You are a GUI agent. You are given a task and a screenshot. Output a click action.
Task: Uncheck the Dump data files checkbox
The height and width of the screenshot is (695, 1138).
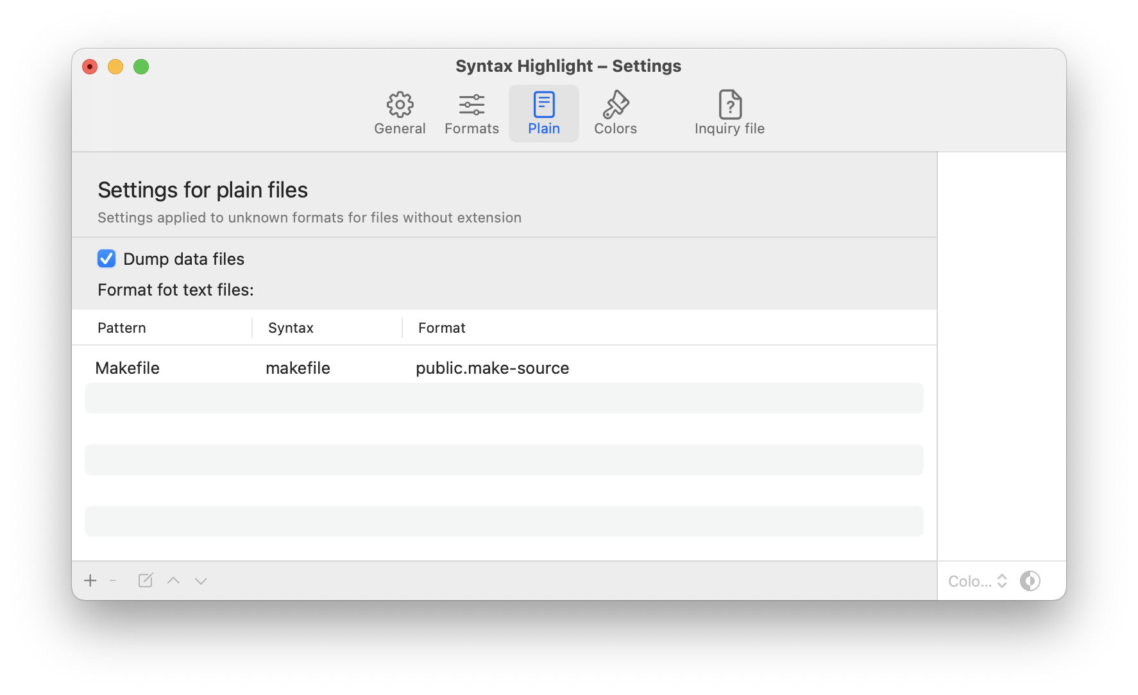point(106,258)
